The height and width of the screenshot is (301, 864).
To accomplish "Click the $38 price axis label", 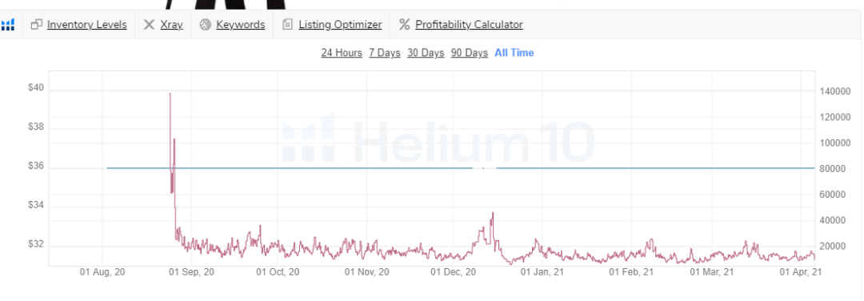I will (35, 127).
